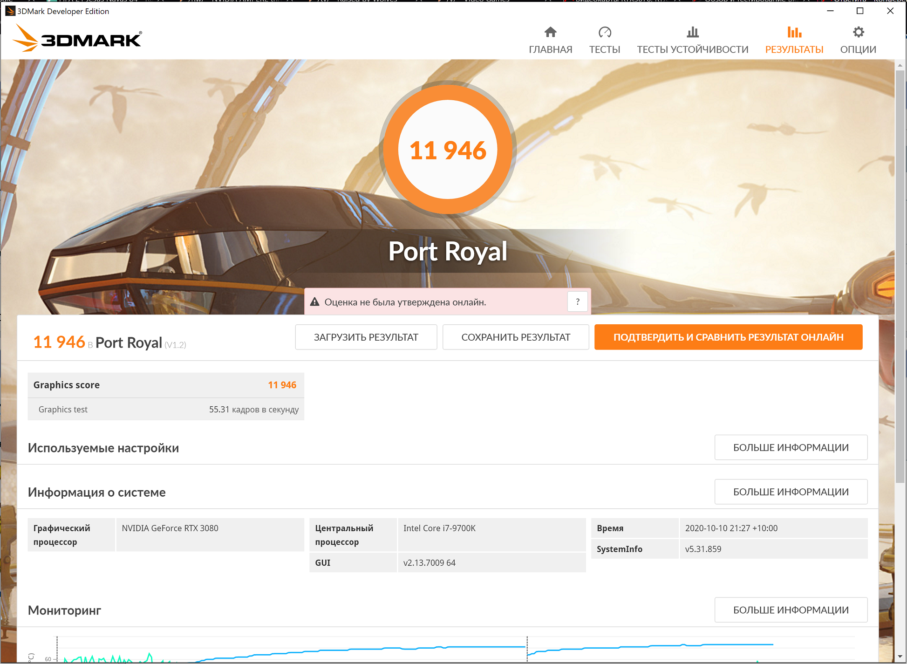Click ПОДТВЕРДИТЬ И СРАВНИТЬ РЕЗУЛЬТАТ ОНЛАЙН
Screen dimensions: 907x664
coord(728,337)
